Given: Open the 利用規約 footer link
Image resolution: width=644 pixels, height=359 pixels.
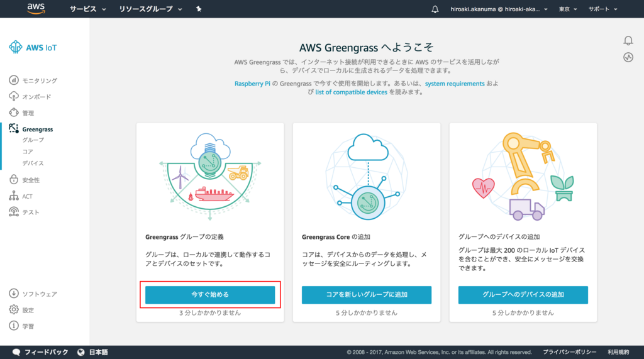Looking at the screenshot, I should (x=618, y=352).
